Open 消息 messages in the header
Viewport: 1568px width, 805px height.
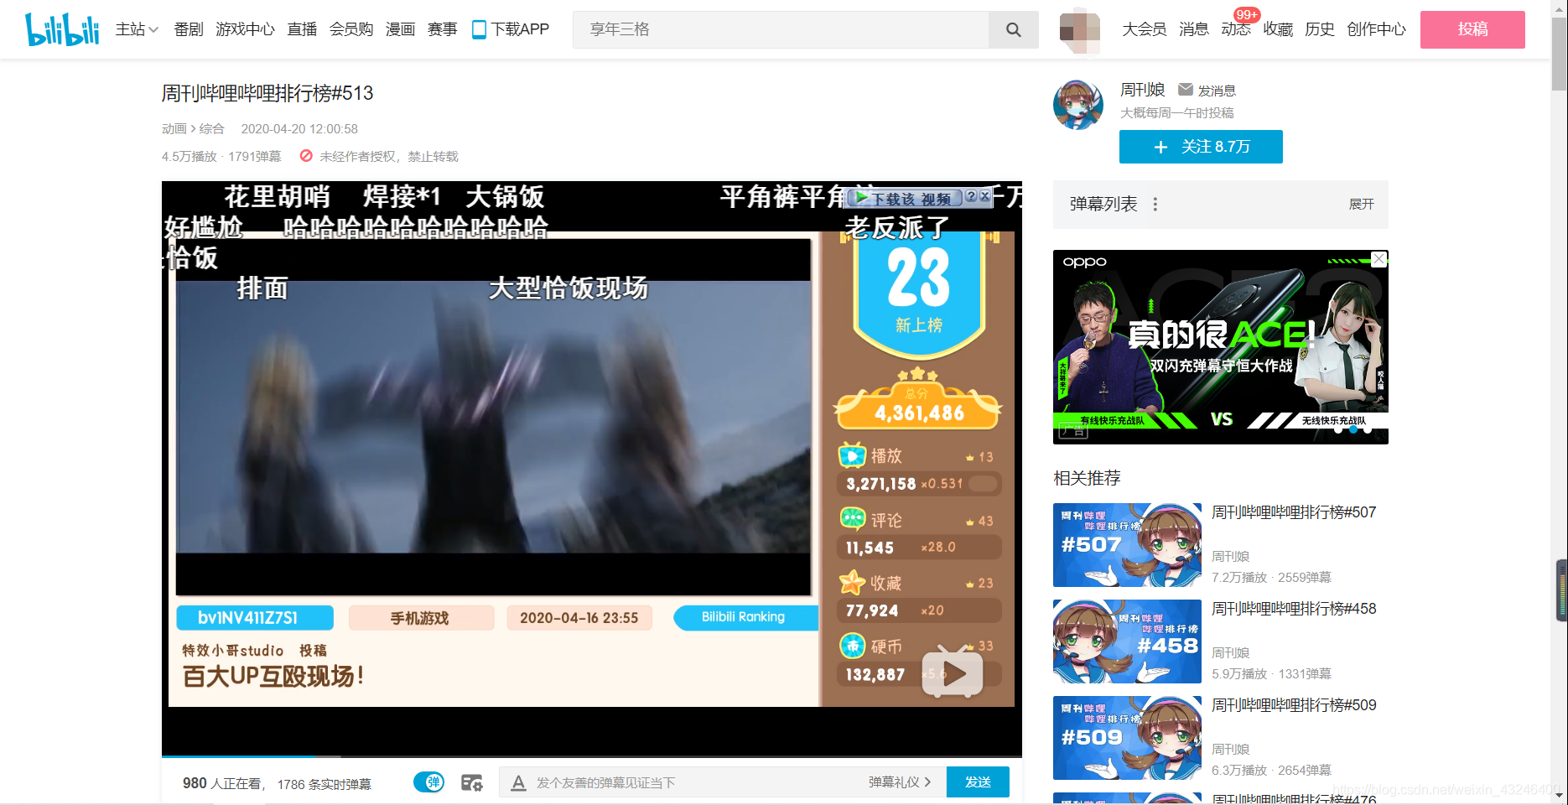pos(1194,29)
